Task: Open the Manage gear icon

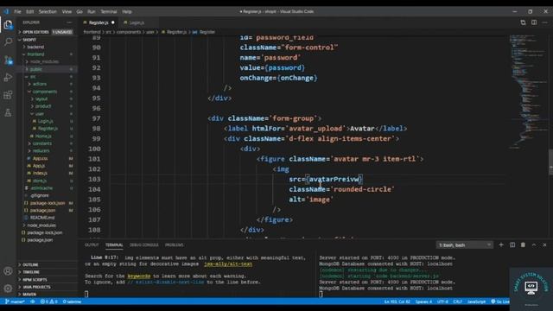Action: click(x=8, y=289)
